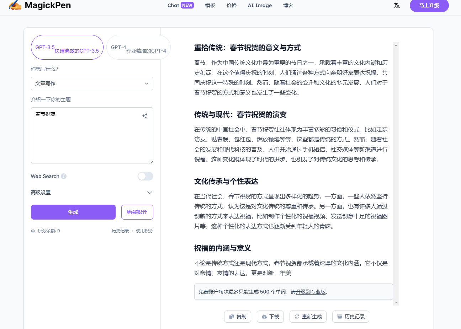
Task: Open the 文章写作 dropdown
Action: pos(92,83)
